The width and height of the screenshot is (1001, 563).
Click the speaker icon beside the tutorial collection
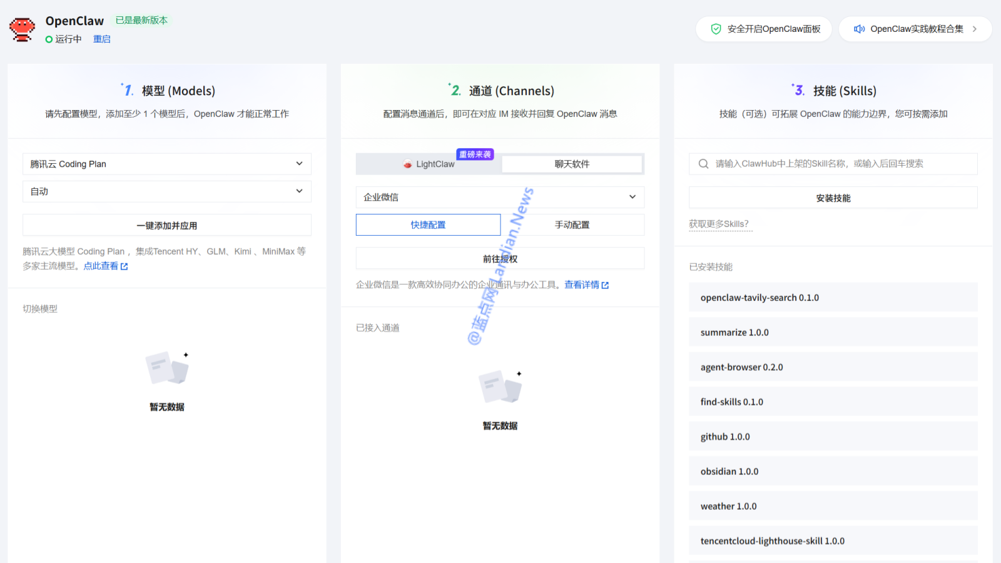click(860, 29)
